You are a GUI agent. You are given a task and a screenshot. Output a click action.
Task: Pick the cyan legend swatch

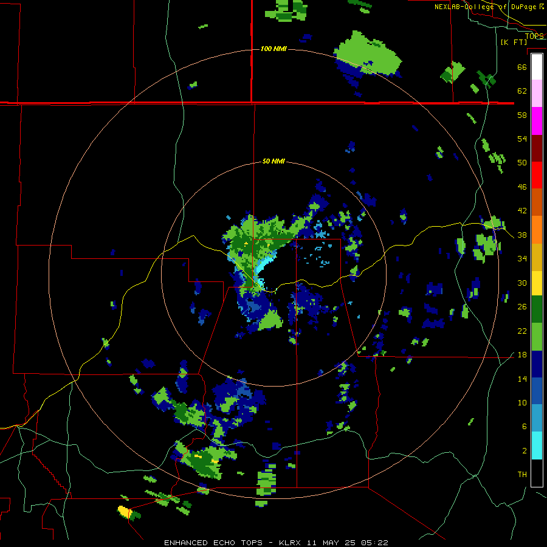[x=537, y=446]
